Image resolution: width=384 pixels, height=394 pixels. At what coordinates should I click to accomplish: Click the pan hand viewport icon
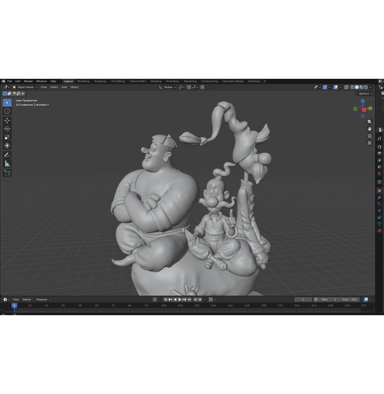pos(370,129)
